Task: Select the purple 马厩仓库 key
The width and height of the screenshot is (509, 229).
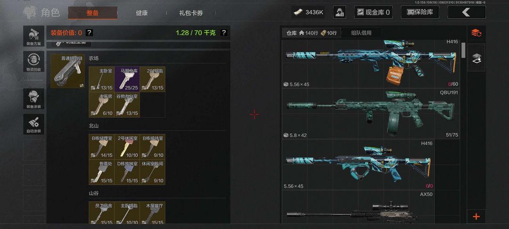Action: pyautogui.click(x=127, y=79)
